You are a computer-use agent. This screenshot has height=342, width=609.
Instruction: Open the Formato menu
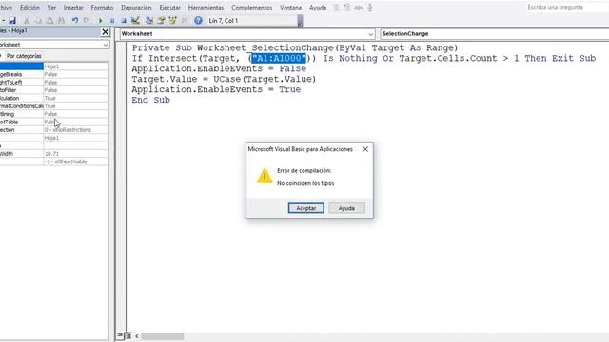102,8
